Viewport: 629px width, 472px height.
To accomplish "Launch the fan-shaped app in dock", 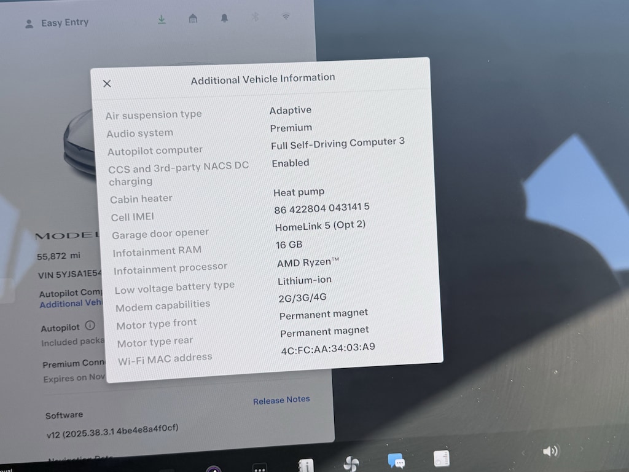I will click(x=351, y=464).
